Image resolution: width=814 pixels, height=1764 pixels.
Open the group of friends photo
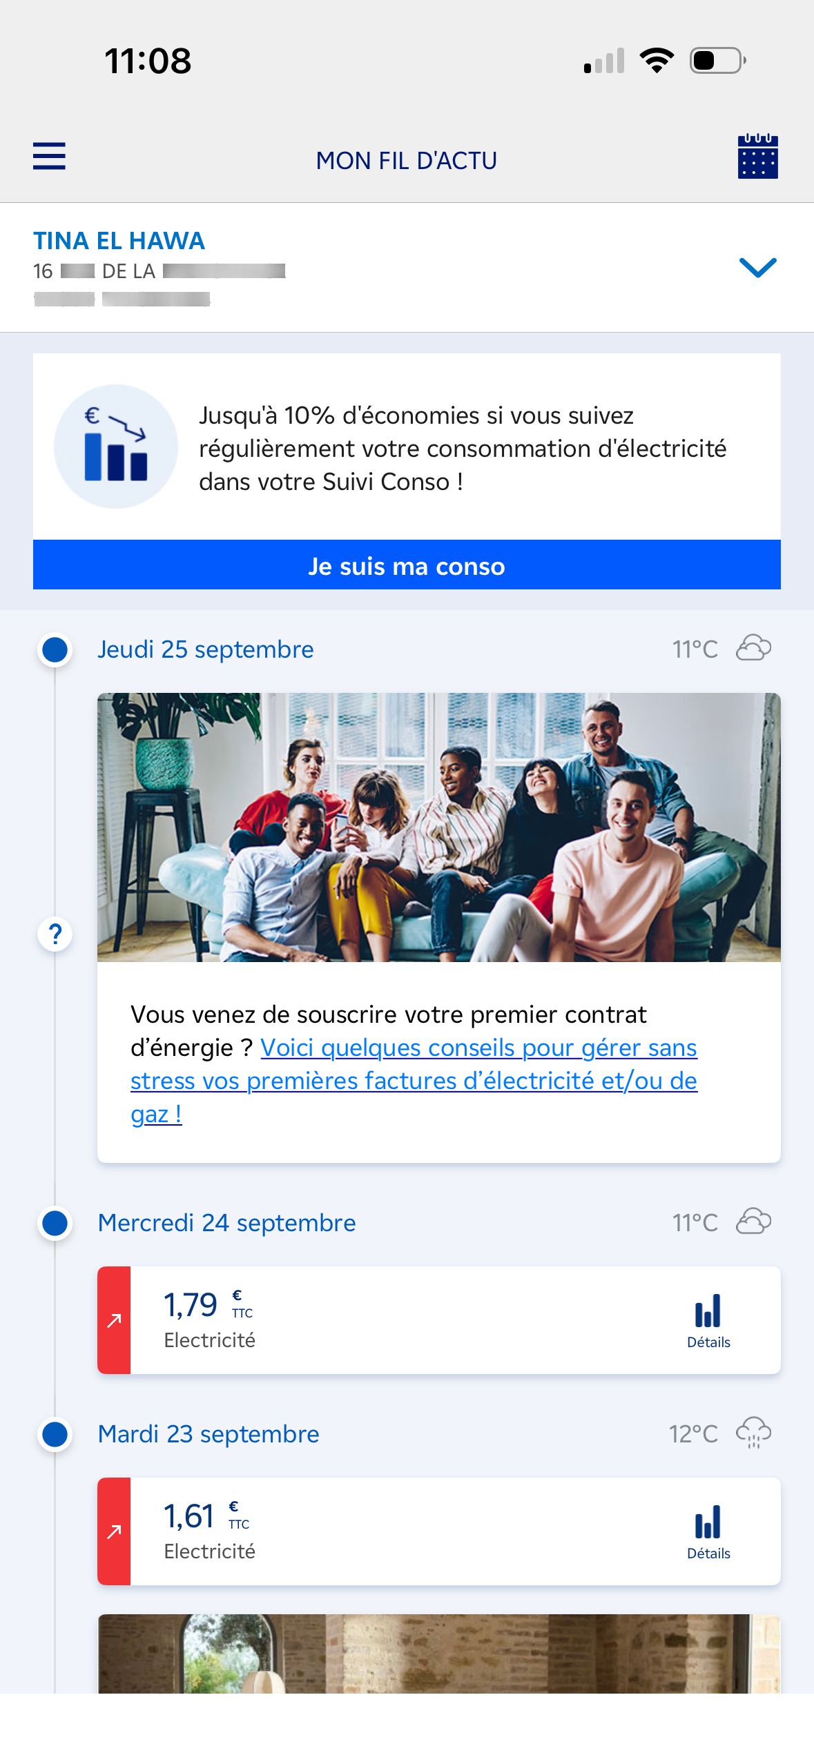pos(438,827)
